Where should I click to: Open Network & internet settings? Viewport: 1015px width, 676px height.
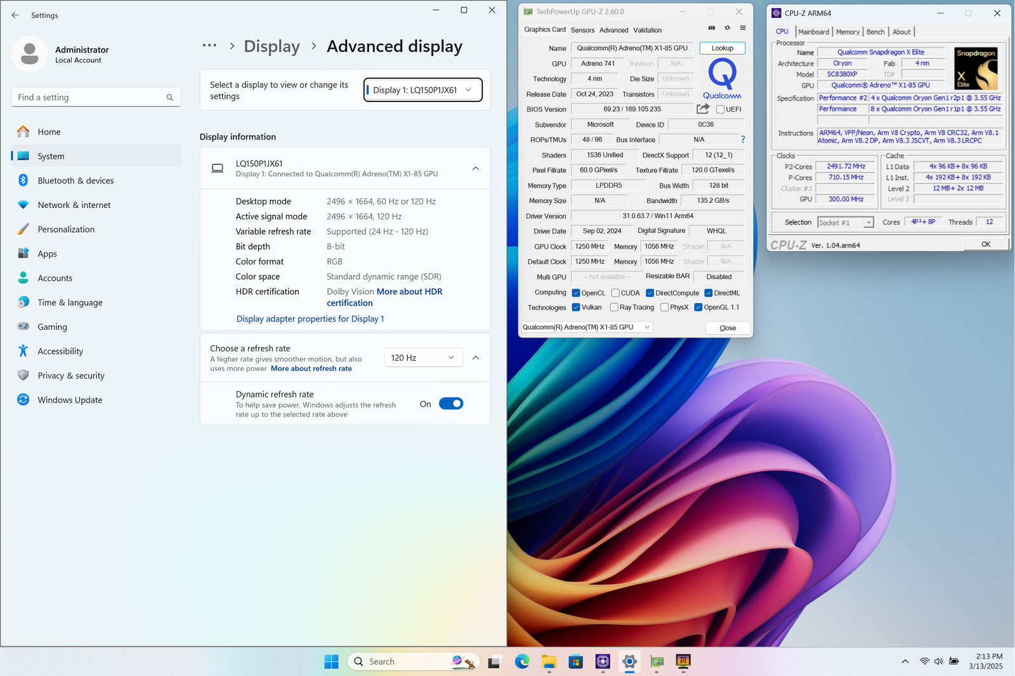pos(96,205)
